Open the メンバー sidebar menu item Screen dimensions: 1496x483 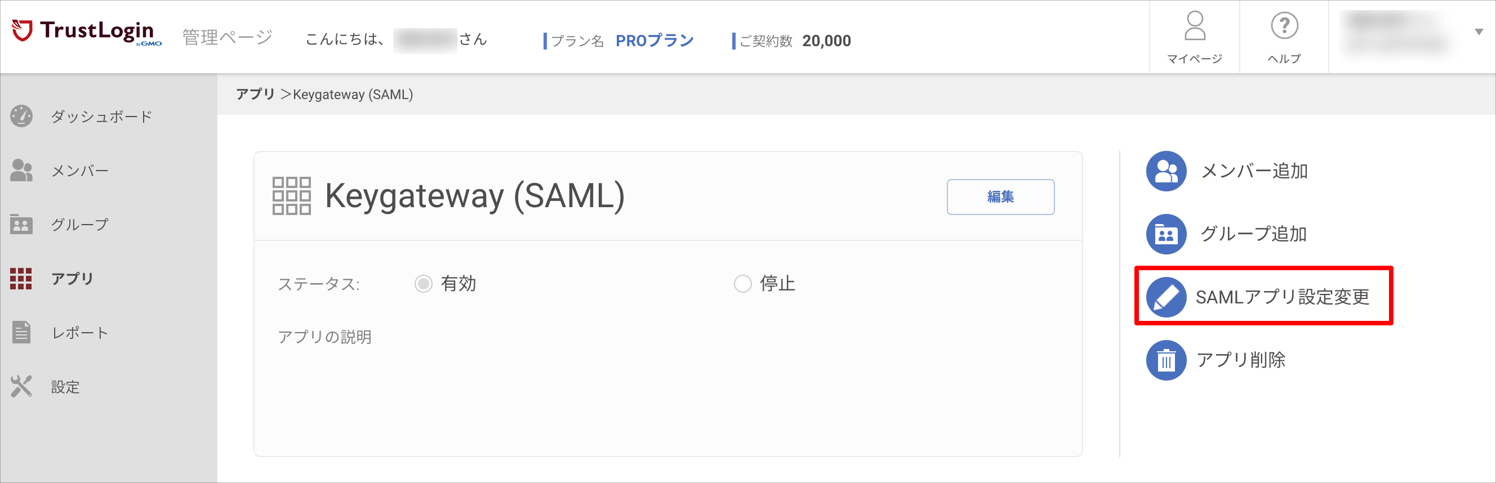pyautogui.click(x=80, y=171)
